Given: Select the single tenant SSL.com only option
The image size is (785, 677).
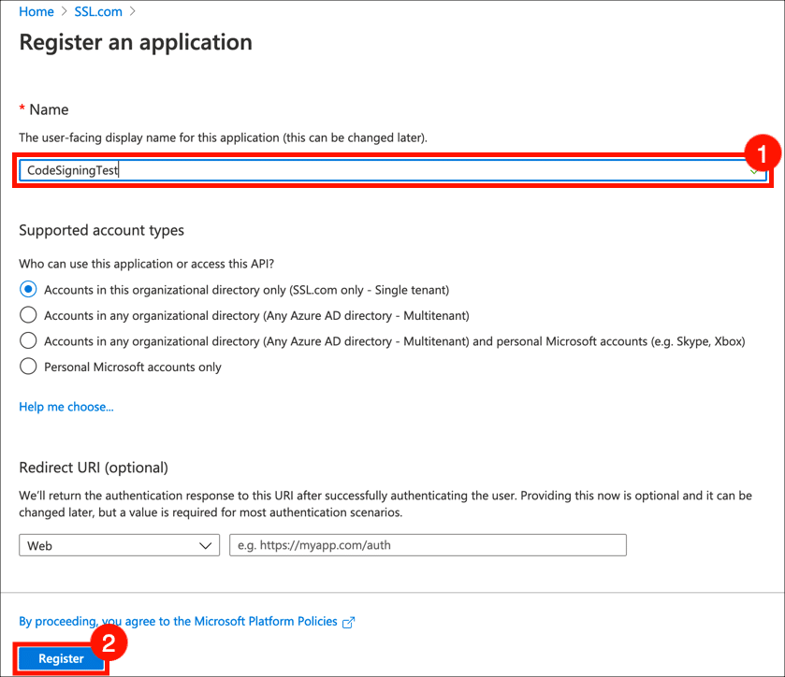Looking at the screenshot, I should pos(28,290).
